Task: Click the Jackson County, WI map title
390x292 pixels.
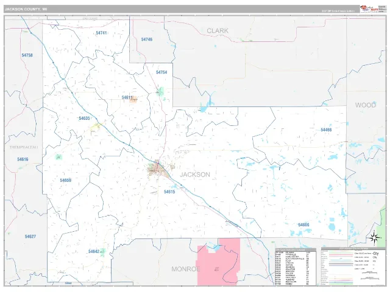Action: click(26, 9)
